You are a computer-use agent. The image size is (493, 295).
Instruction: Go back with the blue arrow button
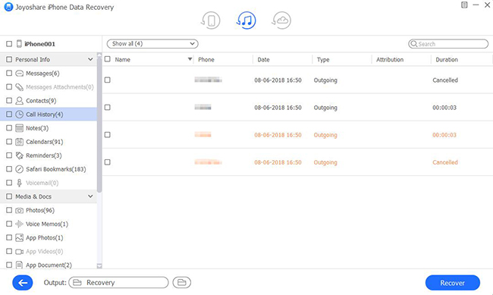coord(23,283)
